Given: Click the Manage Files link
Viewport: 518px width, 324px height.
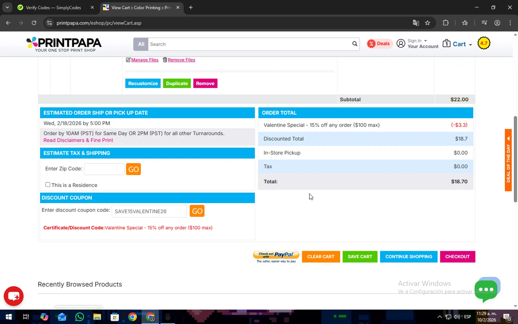Looking at the screenshot, I should [x=145, y=60].
